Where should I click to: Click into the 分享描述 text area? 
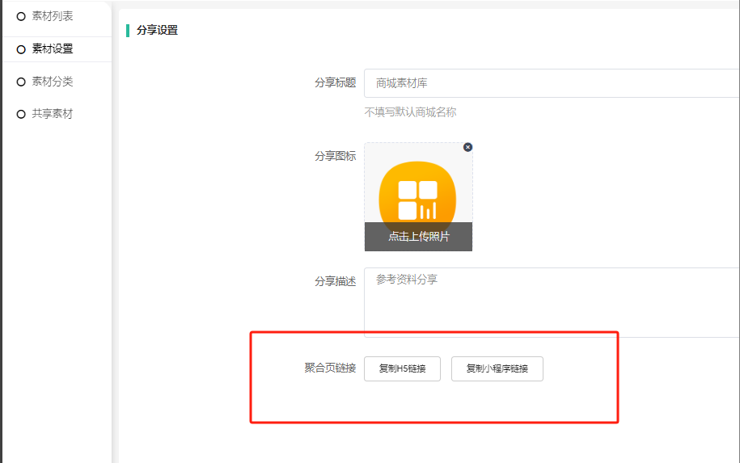(x=552, y=302)
